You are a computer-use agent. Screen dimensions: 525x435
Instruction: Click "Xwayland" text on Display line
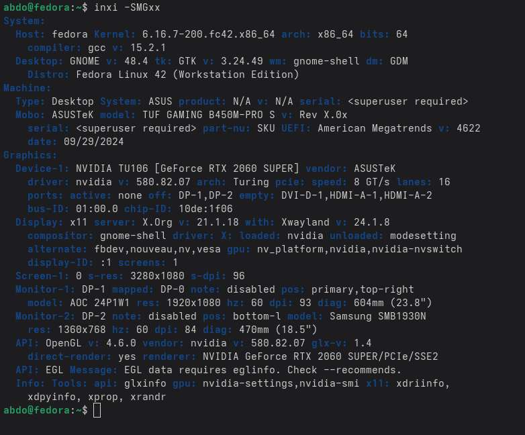click(305, 222)
